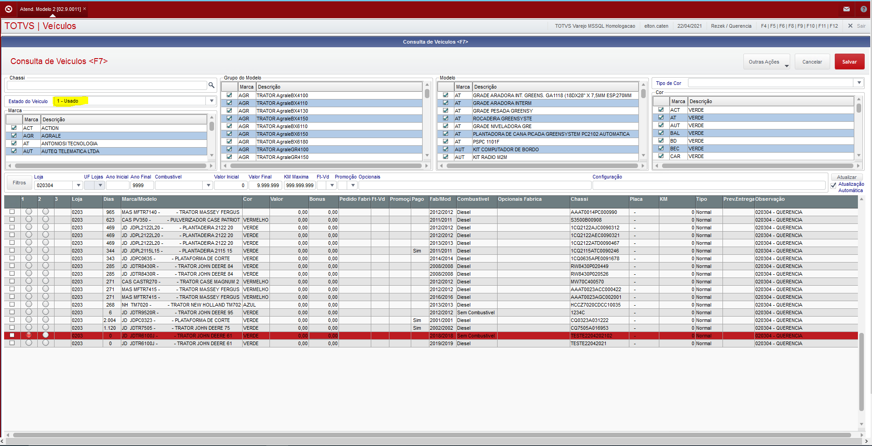872x446 pixels.
Task: Click the Cancelar button
Action: [x=812, y=62]
